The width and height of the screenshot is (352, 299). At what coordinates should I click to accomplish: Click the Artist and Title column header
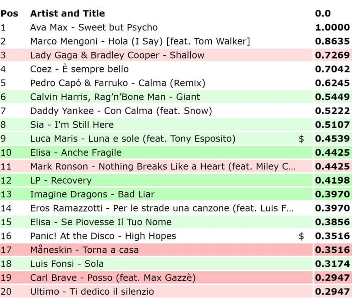[x=67, y=13]
